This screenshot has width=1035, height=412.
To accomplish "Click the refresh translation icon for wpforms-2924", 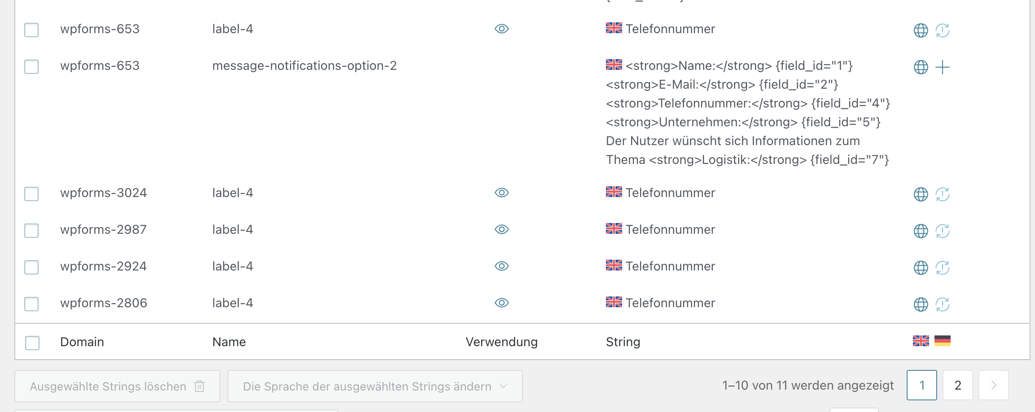I will 943,268.
